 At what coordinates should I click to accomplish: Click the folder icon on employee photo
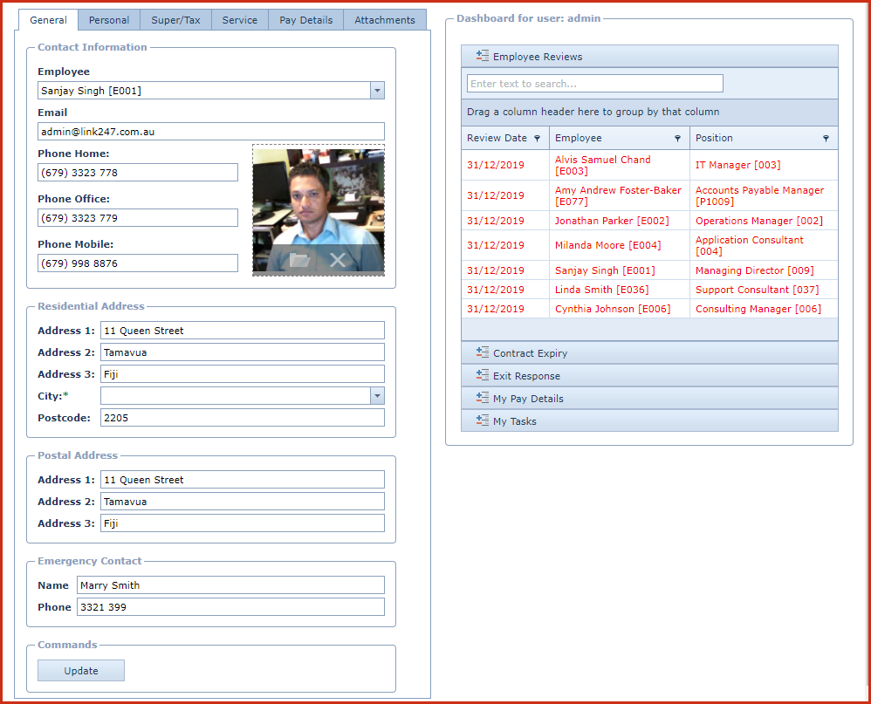(x=299, y=259)
